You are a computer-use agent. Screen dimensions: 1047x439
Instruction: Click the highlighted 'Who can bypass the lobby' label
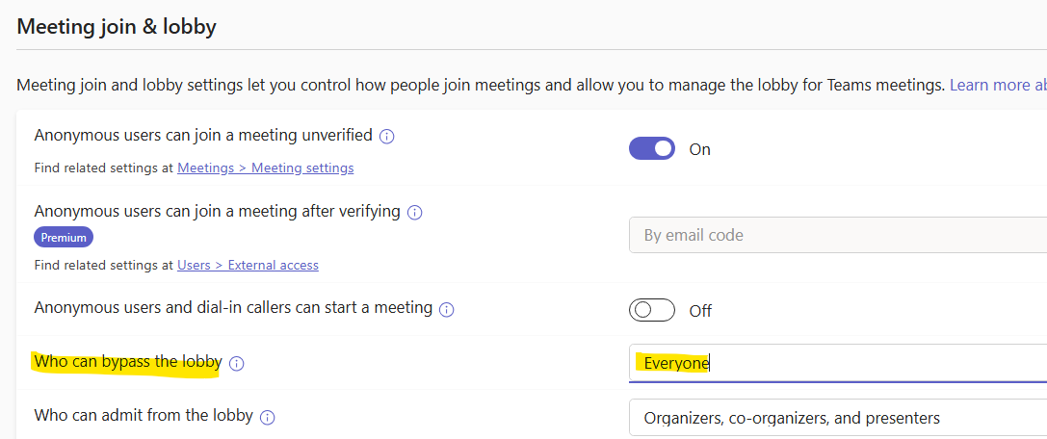(128, 362)
